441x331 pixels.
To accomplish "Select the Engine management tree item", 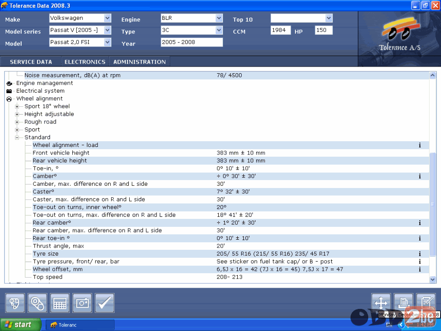I will point(45,83).
